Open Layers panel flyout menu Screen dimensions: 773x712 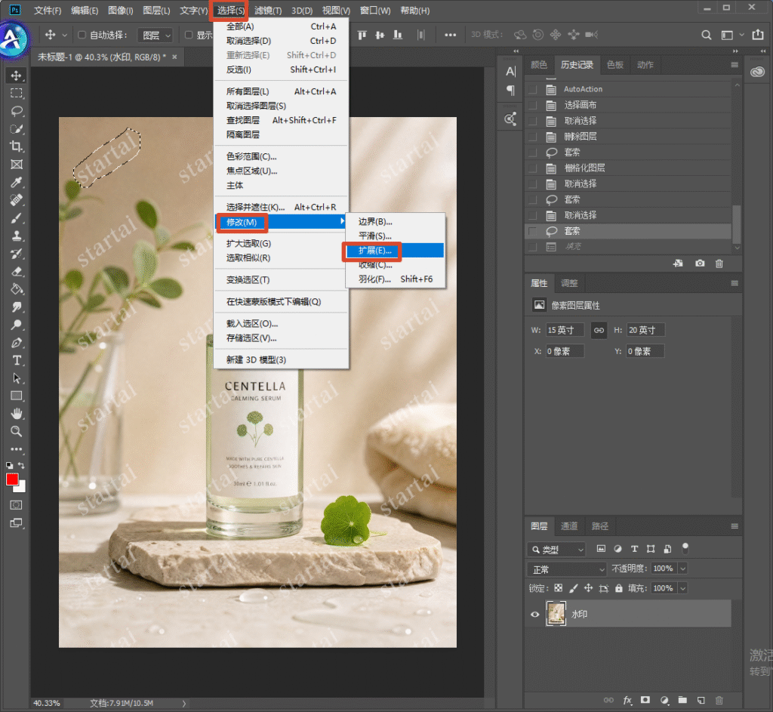coord(735,526)
